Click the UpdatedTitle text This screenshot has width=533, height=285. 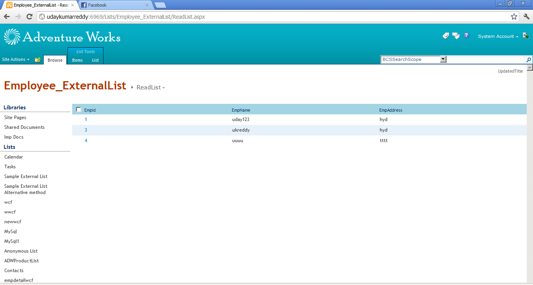tap(510, 71)
